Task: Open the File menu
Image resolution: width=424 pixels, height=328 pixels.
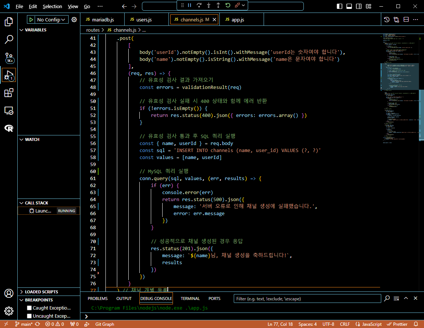Action: (x=19, y=7)
